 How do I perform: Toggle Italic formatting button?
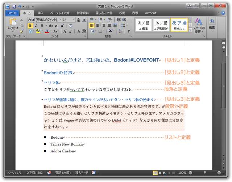click(x=36, y=26)
